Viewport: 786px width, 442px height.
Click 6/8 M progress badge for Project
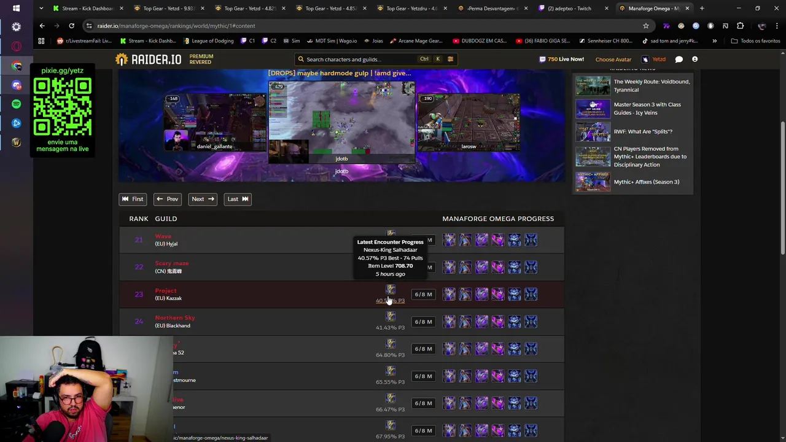(423, 294)
